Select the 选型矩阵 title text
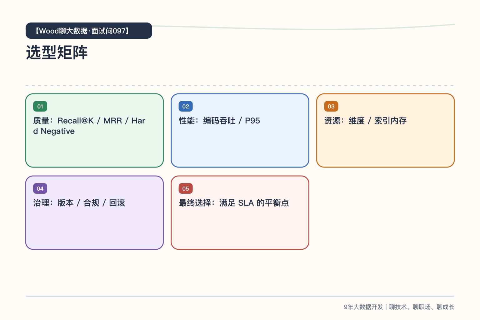This screenshot has height=320, width=480. (x=57, y=52)
